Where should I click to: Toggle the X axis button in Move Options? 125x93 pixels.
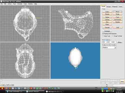(x=104, y=45)
